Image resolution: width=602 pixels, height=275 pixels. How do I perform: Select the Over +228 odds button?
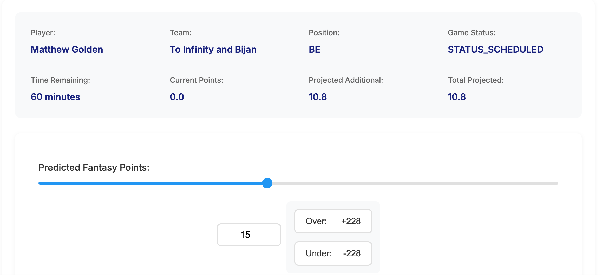click(333, 221)
